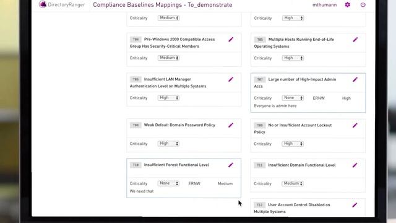Edit the Insufficient Forest Functional Level finding
Screen dimensions: 396x223
tap(231, 165)
